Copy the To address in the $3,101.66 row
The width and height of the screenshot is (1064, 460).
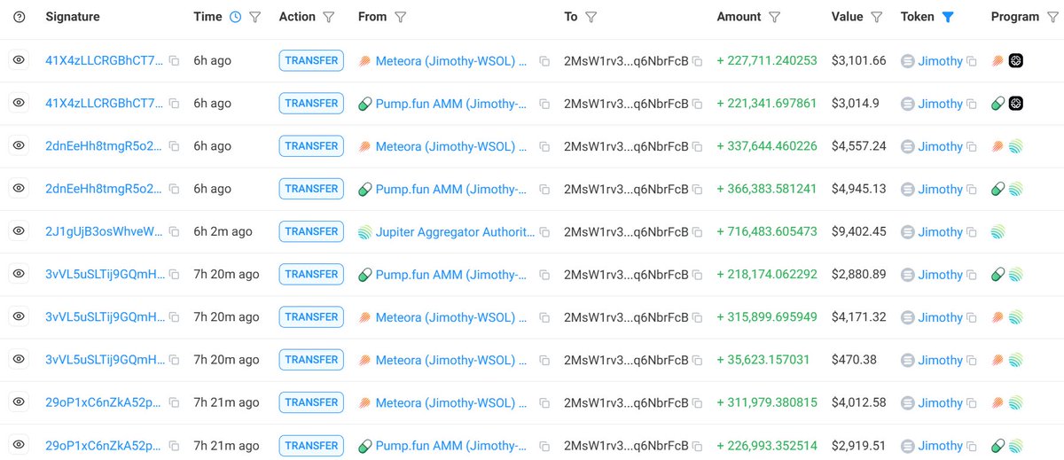click(698, 61)
